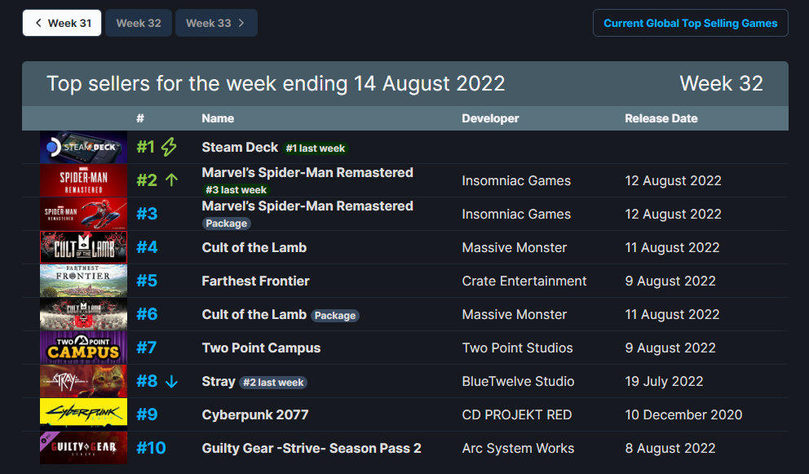The height and width of the screenshot is (474, 809).
Task: Open the Guilty Gear Strive thumbnail
Action: tap(83, 448)
